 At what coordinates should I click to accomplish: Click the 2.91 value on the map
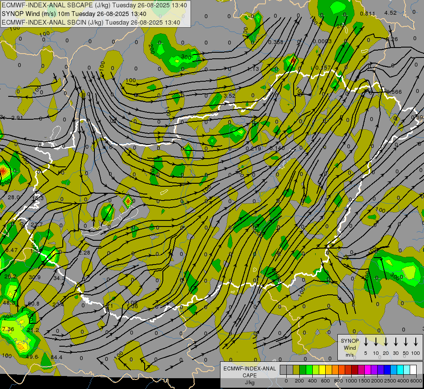(17, 118)
